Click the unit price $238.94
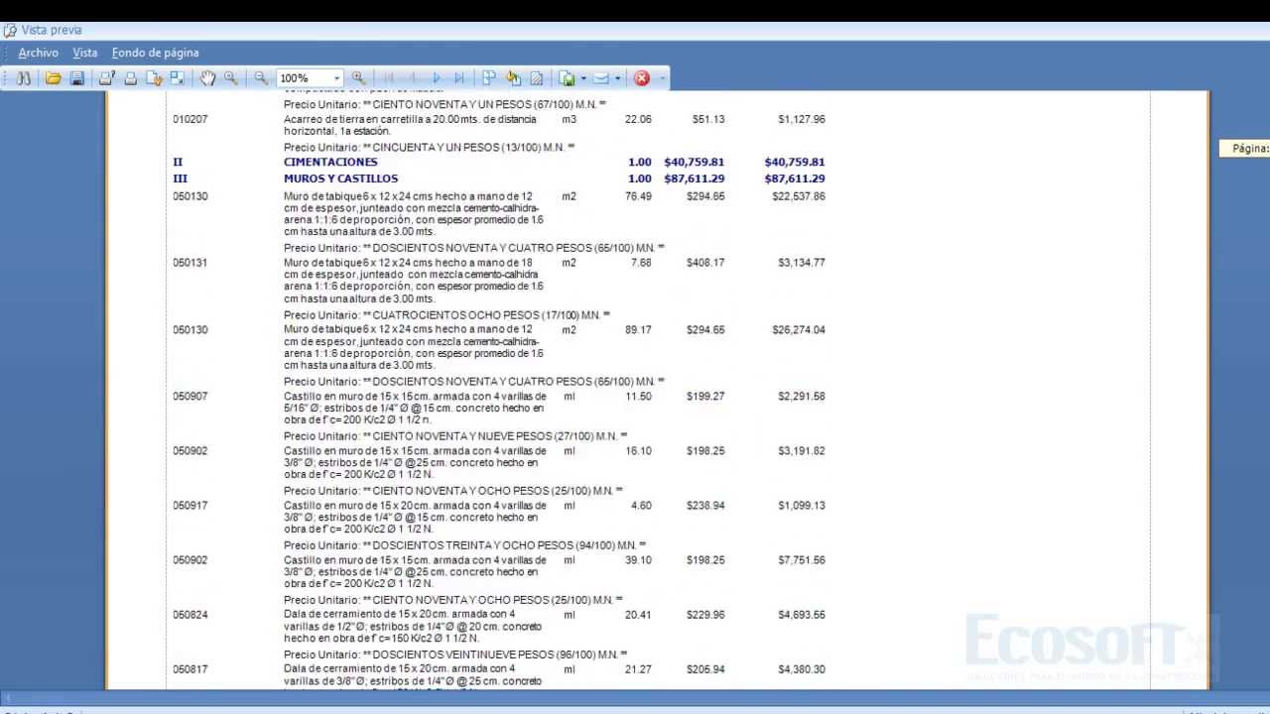This screenshot has width=1270, height=714. tap(705, 506)
